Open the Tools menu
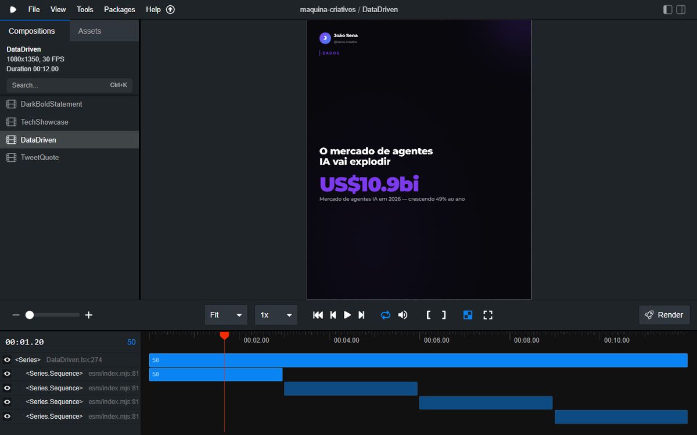697x435 pixels. pos(85,9)
